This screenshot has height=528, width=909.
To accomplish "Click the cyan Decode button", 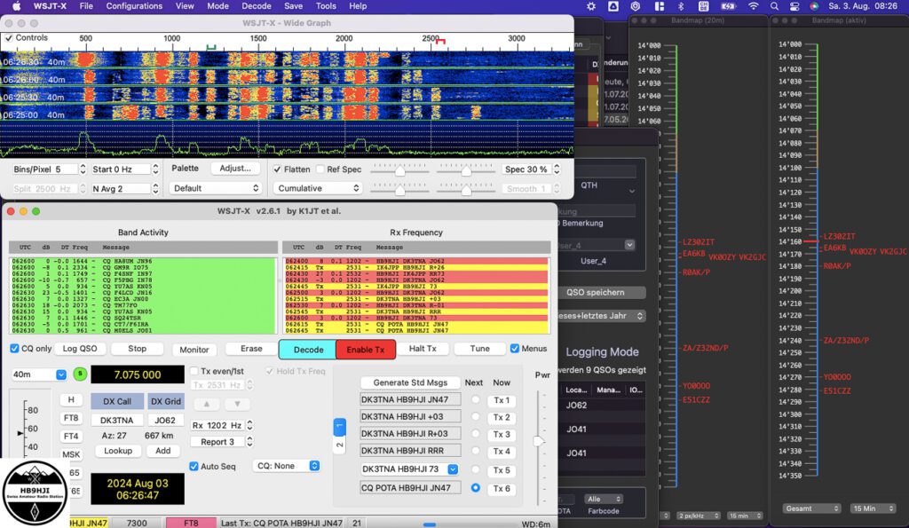I will 308,350.
